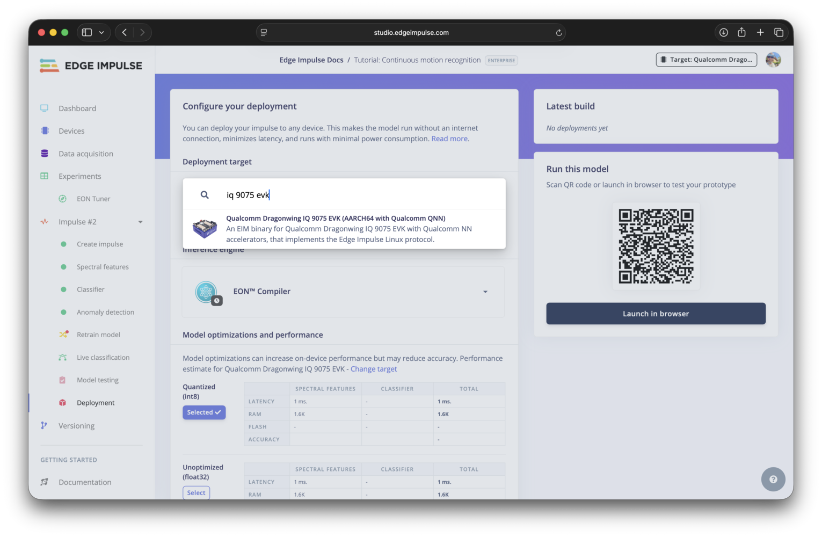Show Safari tab overview
Image resolution: width=822 pixels, height=537 pixels.
coord(779,32)
